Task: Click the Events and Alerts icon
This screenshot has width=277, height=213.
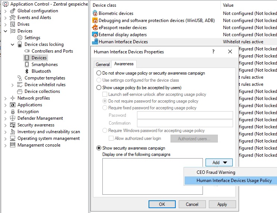Action: coord(12,18)
